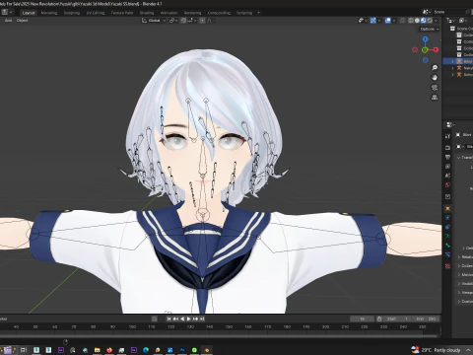Screen dimensions: 473x355
Task: Open the Animation workspace tab
Action: click(169, 13)
